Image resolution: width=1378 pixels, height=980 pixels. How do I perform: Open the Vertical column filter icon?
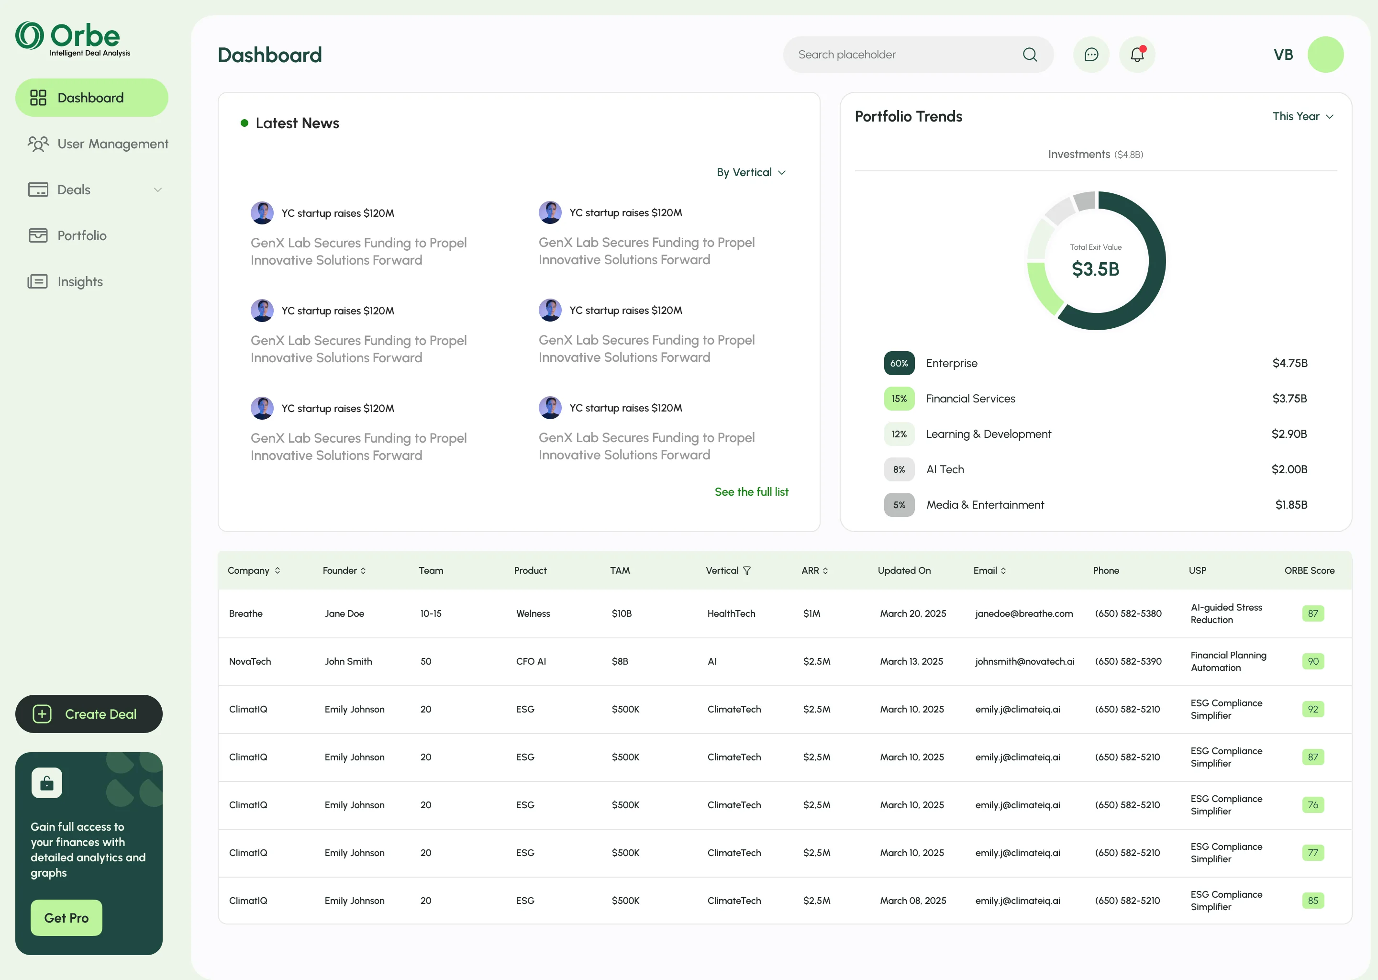tap(747, 571)
